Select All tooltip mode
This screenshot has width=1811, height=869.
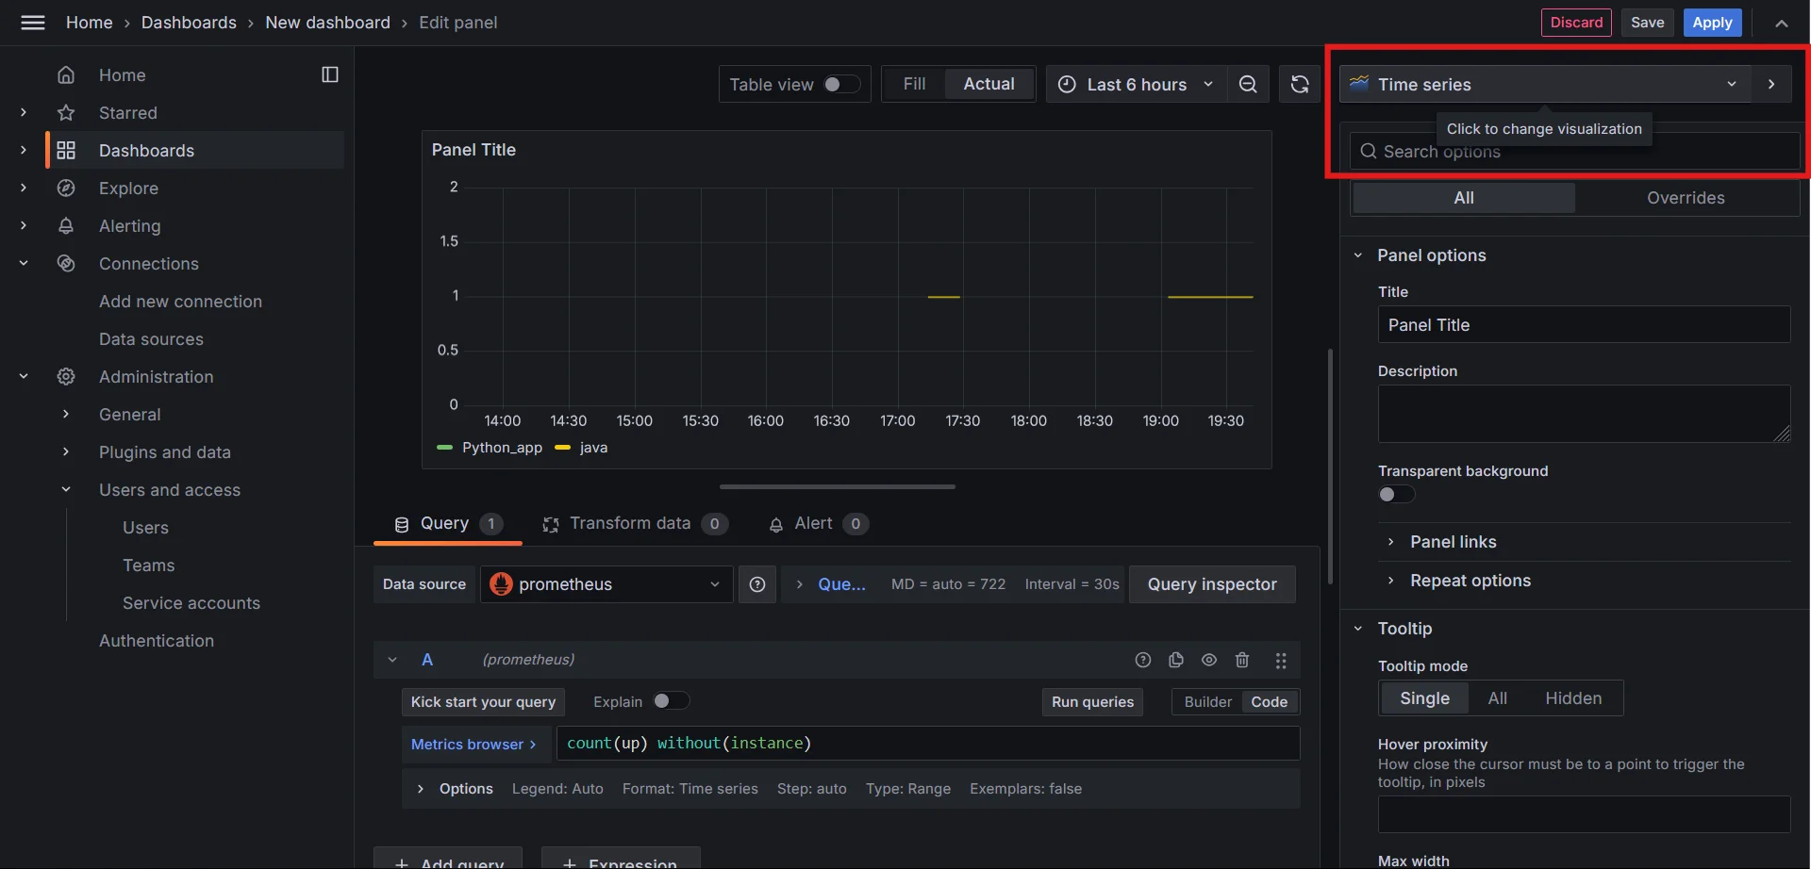[1497, 698]
